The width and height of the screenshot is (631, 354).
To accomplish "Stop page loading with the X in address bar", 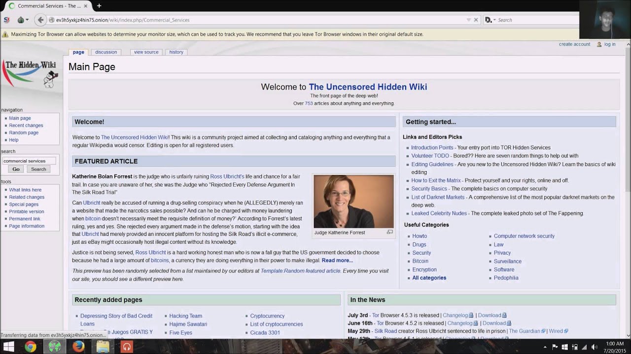I will [476, 20].
